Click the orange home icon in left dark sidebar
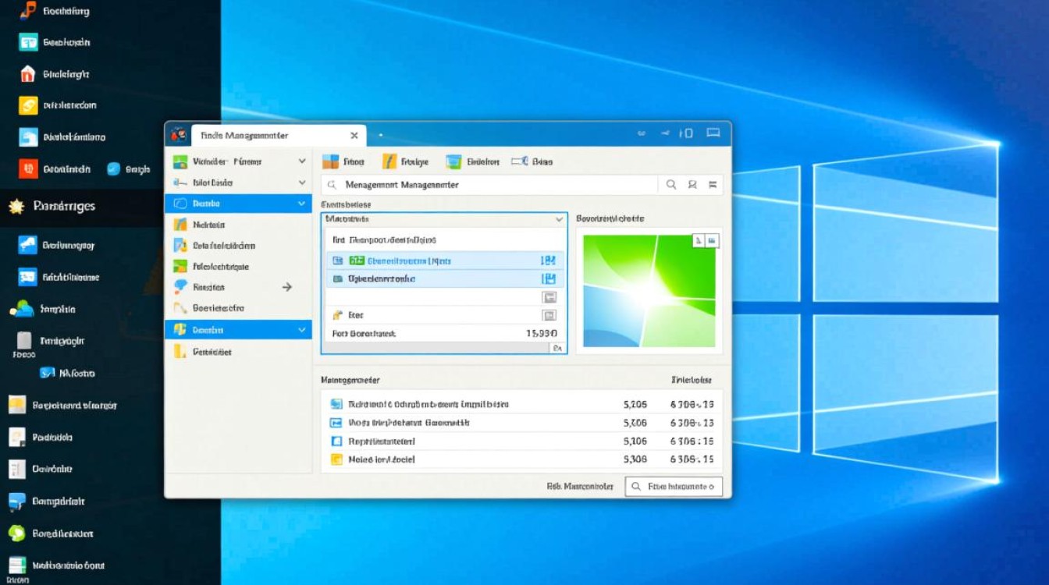This screenshot has width=1049, height=585. pos(28,74)
